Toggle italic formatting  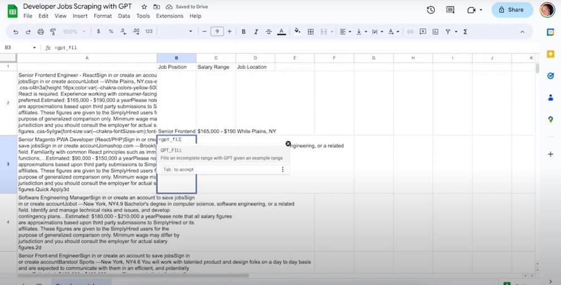click(x=256, y=32)
